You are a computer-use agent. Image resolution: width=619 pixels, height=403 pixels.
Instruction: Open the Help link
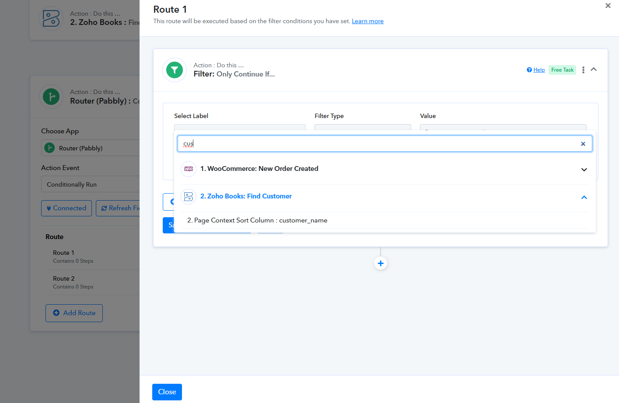pos(536,70)
